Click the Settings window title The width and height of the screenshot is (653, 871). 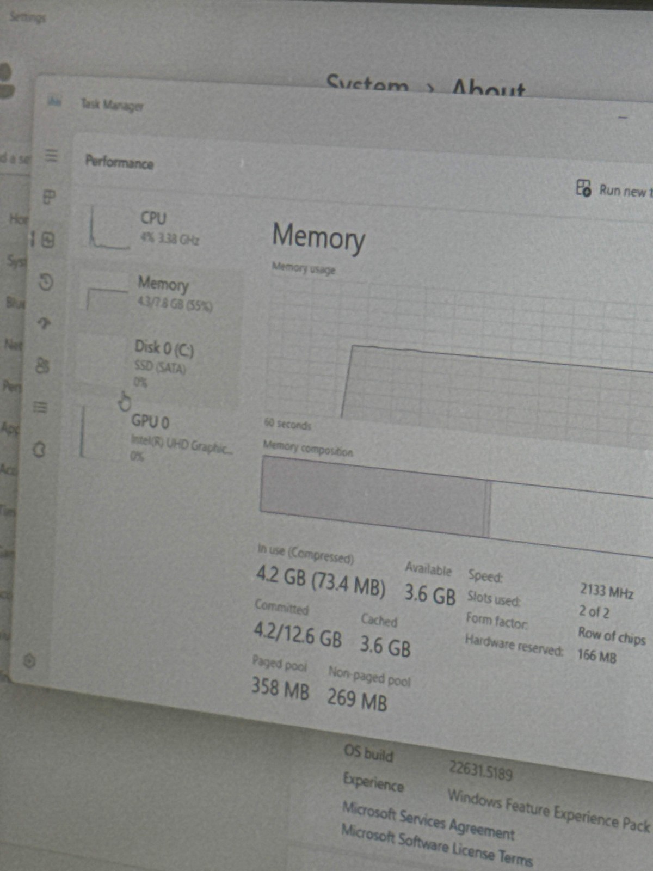(28, 17)
